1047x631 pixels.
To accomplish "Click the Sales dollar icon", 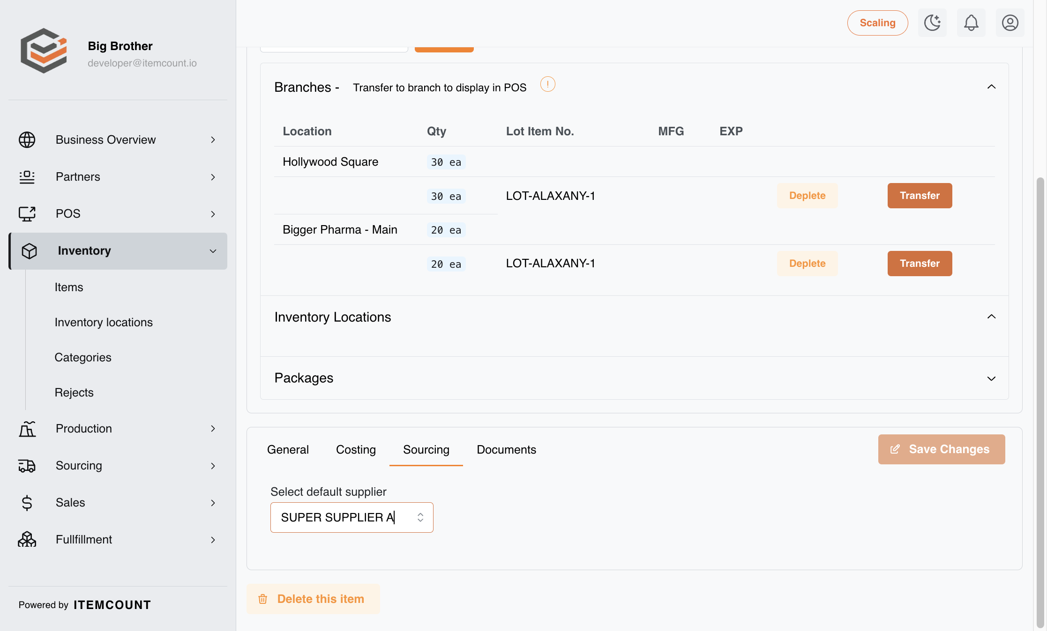I will click(27, 503).
